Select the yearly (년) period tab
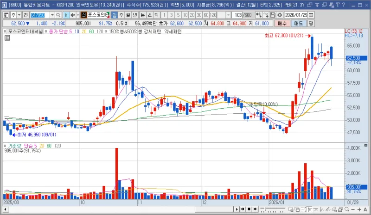Image resolution: width=371 pixels, height=215 pixels. click(x=135, y=15)
